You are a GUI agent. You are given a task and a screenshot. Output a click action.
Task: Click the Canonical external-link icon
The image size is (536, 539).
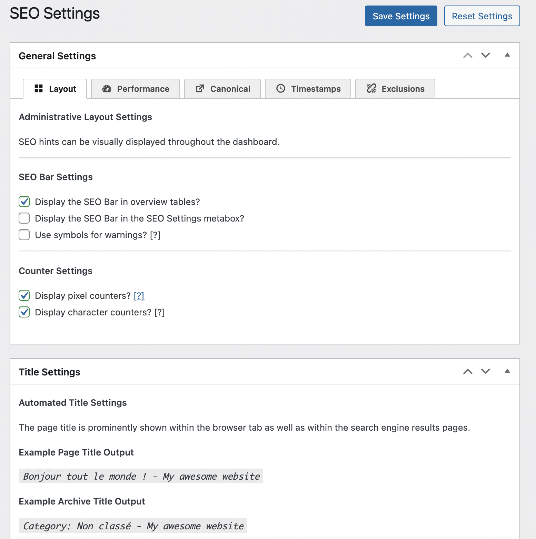click(200, 89)
